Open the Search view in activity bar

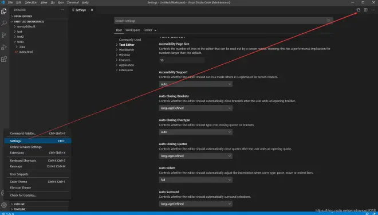[x=4, y=23]
